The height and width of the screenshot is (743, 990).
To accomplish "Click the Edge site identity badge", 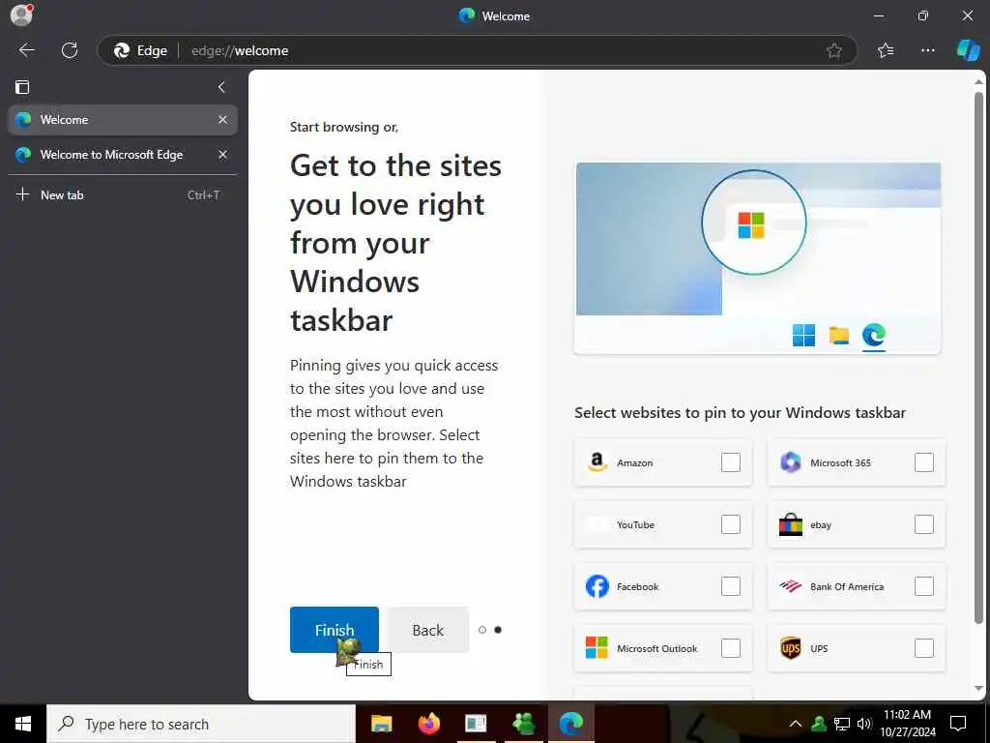I will click(140, 50).
